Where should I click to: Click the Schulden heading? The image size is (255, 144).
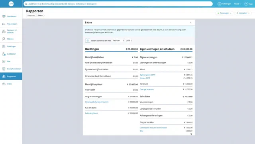145,97
